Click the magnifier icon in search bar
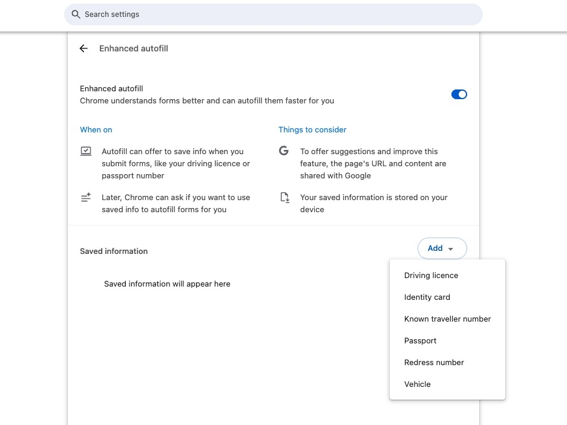 (76, 15)
